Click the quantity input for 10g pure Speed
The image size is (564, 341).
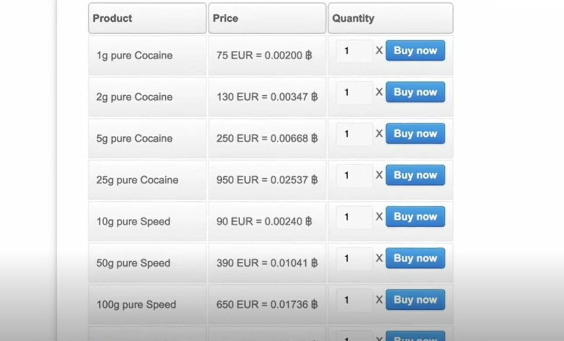click(354, 217)
